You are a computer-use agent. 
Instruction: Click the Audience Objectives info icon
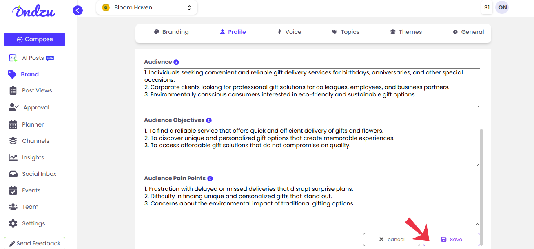[209, 120]
